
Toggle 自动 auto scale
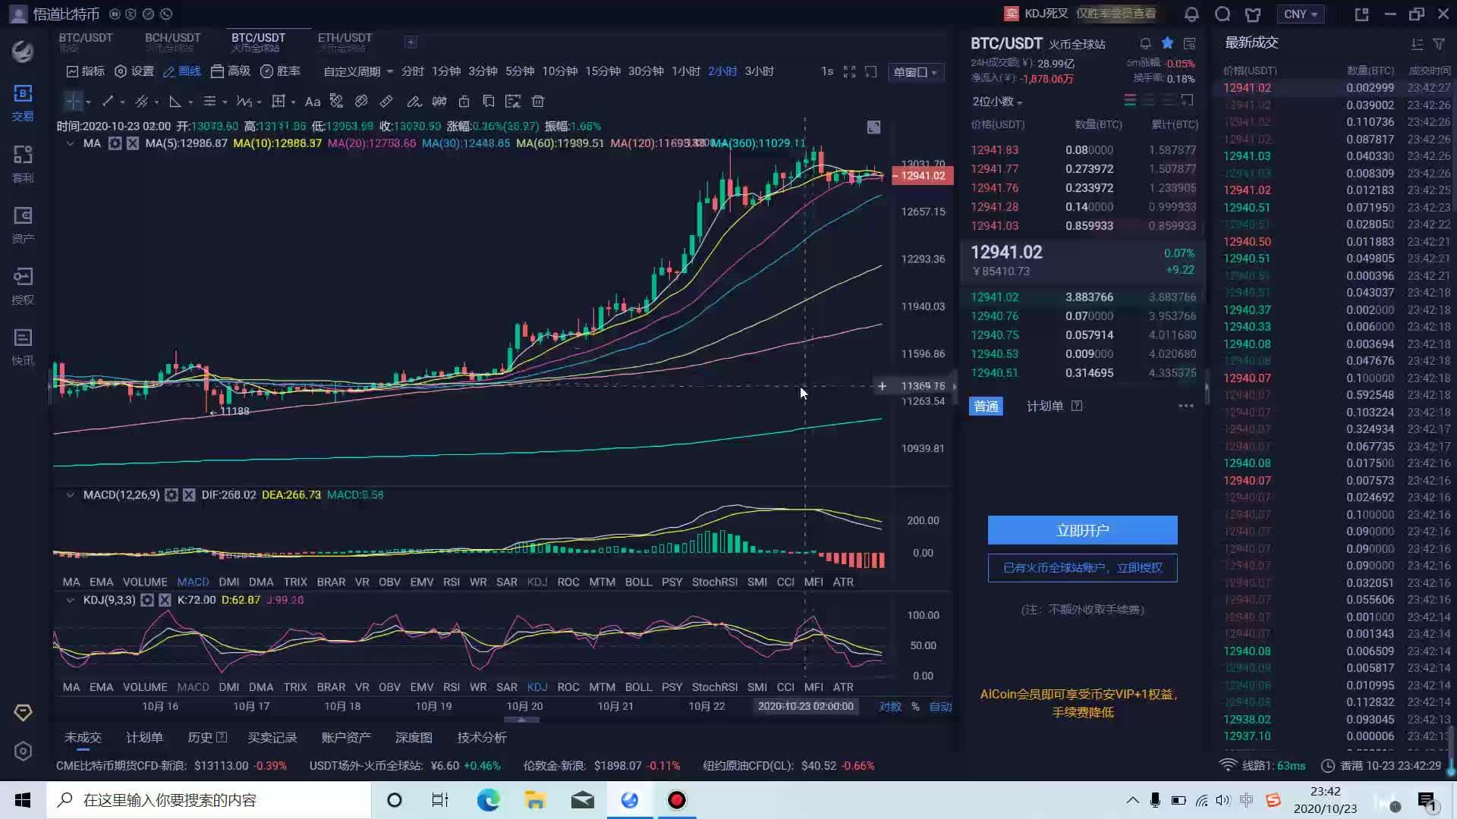[940, 707]
